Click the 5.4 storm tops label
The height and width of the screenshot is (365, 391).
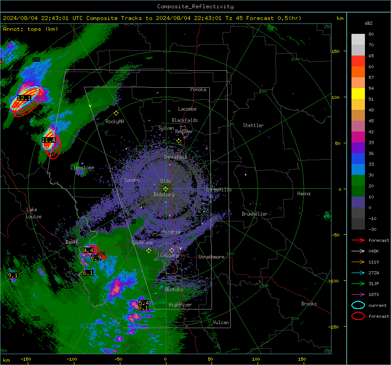click(144, 303)
